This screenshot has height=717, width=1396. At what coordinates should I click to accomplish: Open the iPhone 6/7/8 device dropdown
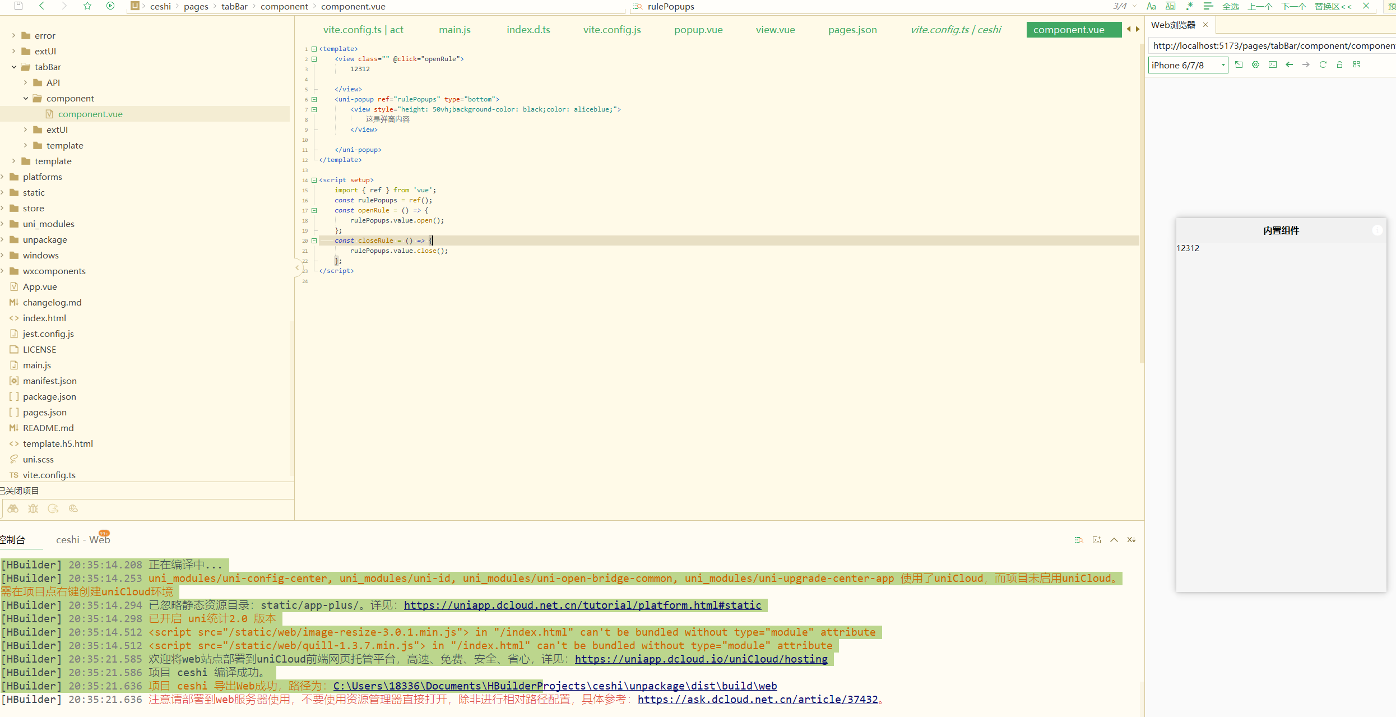(x=1188, y=65)
